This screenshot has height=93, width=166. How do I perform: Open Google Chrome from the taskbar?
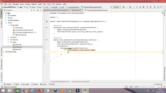coord(25,91)
